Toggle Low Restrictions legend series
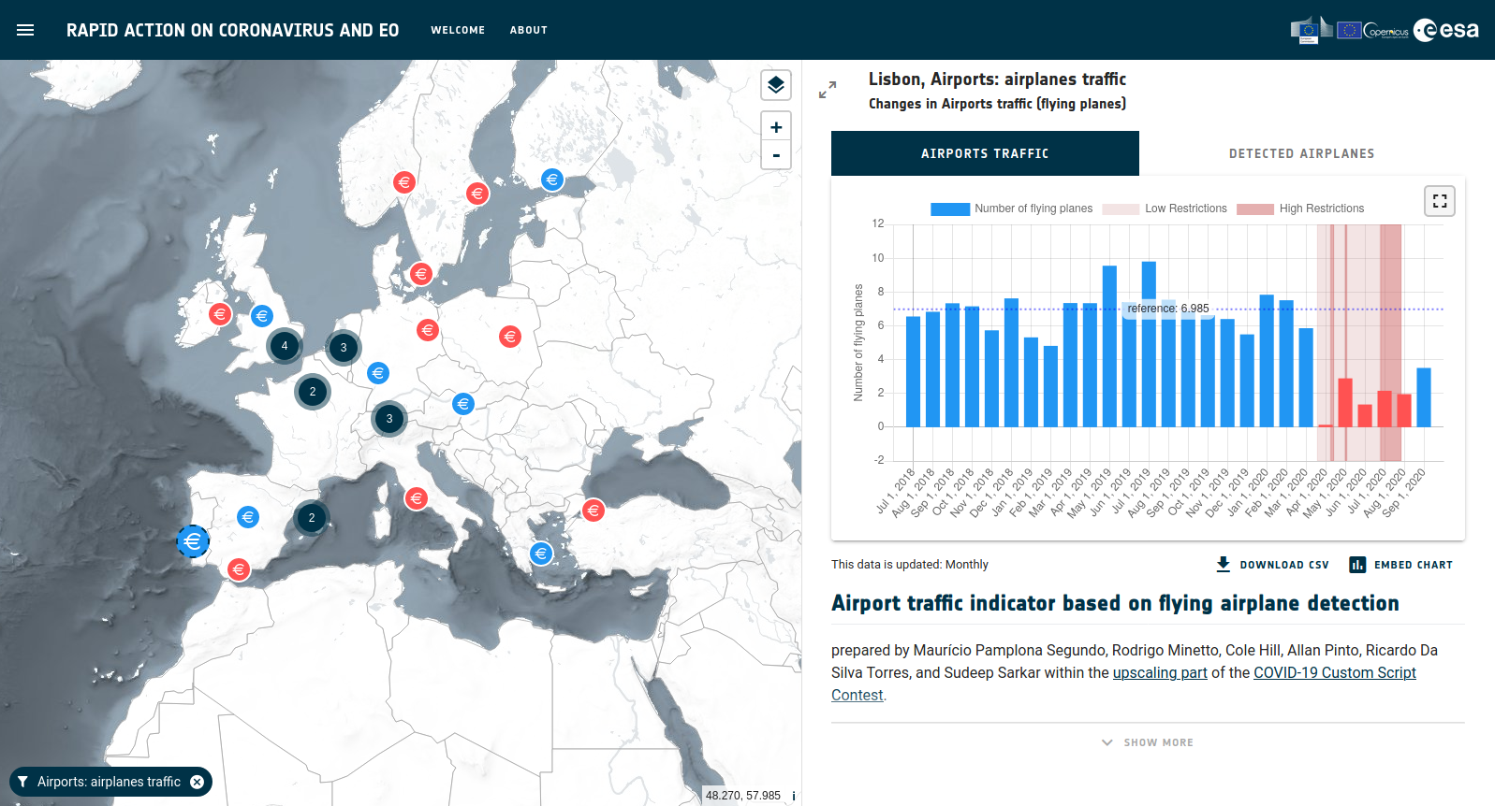Viewport: 1495px width, 806px height. [x=1165, y=209]
